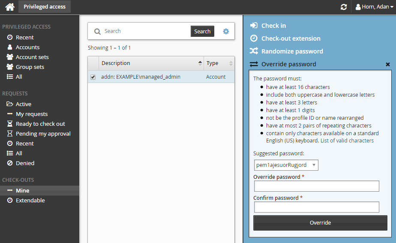Click the home icon in top bar
This screenshot has width=396, height=243.
tap(9, 7)
